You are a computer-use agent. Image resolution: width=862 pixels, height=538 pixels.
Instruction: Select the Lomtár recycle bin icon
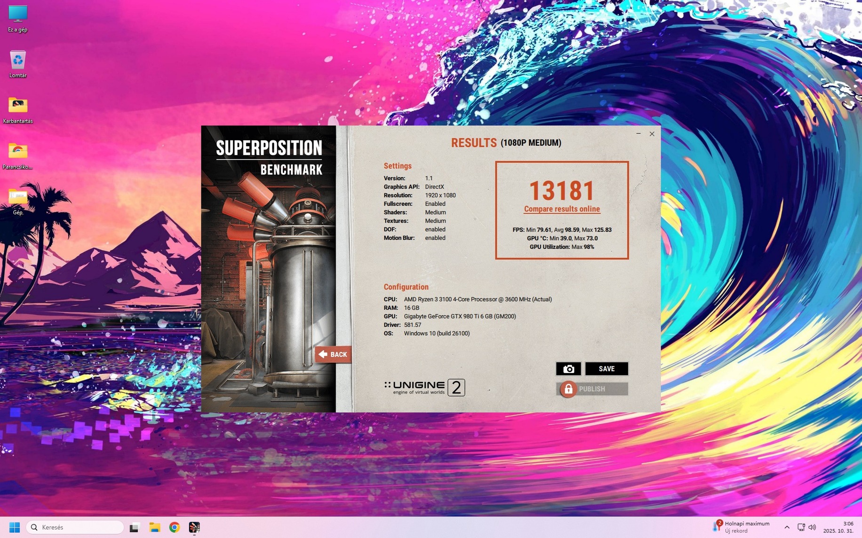(x=18, y=64)
